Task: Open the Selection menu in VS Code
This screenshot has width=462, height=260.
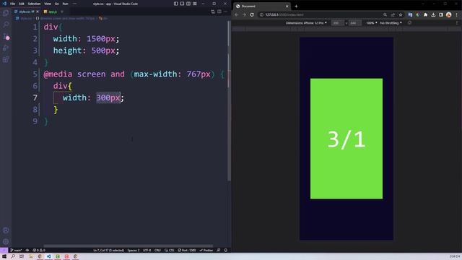Action: coord(34,4)
